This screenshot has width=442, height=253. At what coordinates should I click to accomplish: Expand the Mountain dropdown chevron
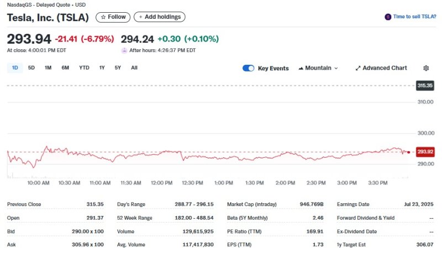[x=336, y=68]
